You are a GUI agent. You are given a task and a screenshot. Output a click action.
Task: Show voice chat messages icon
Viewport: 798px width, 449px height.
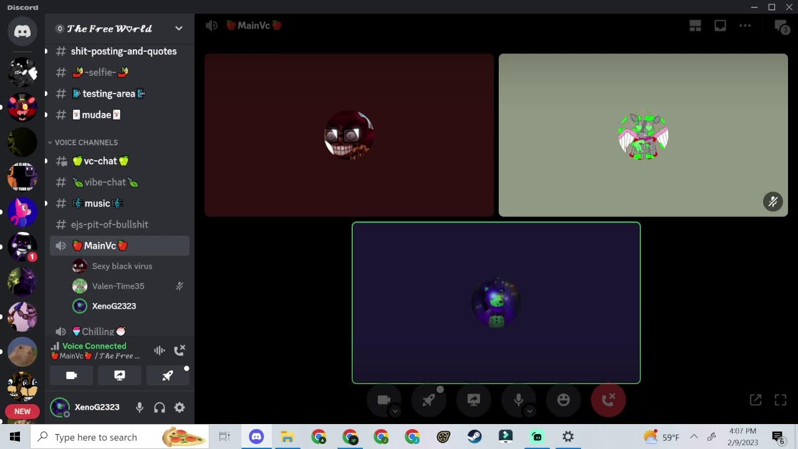coord(781,27)
